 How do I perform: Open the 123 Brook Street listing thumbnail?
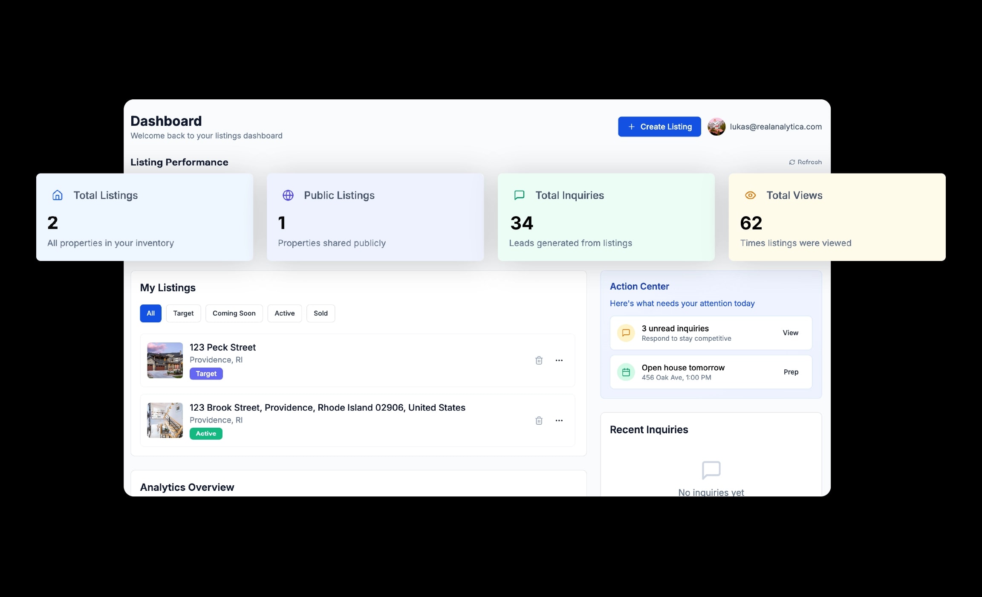pos(165,420)
